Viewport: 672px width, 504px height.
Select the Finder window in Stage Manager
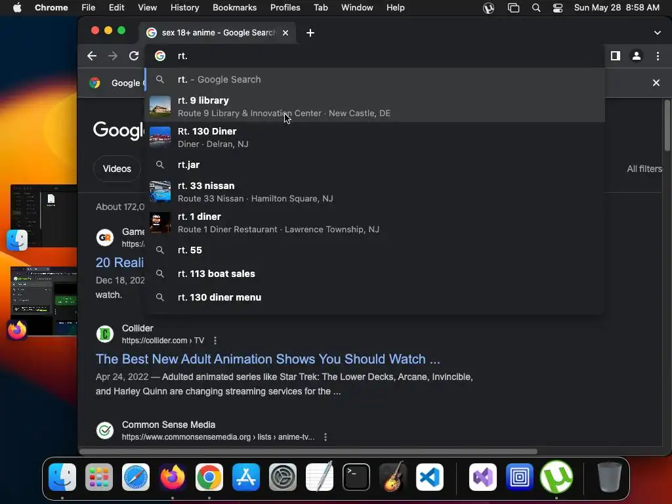44,215
